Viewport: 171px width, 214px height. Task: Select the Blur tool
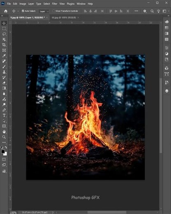(4, 94)
